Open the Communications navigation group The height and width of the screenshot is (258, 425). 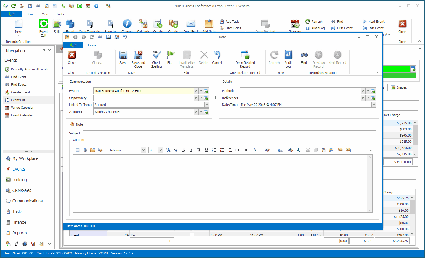pos(27,201)
